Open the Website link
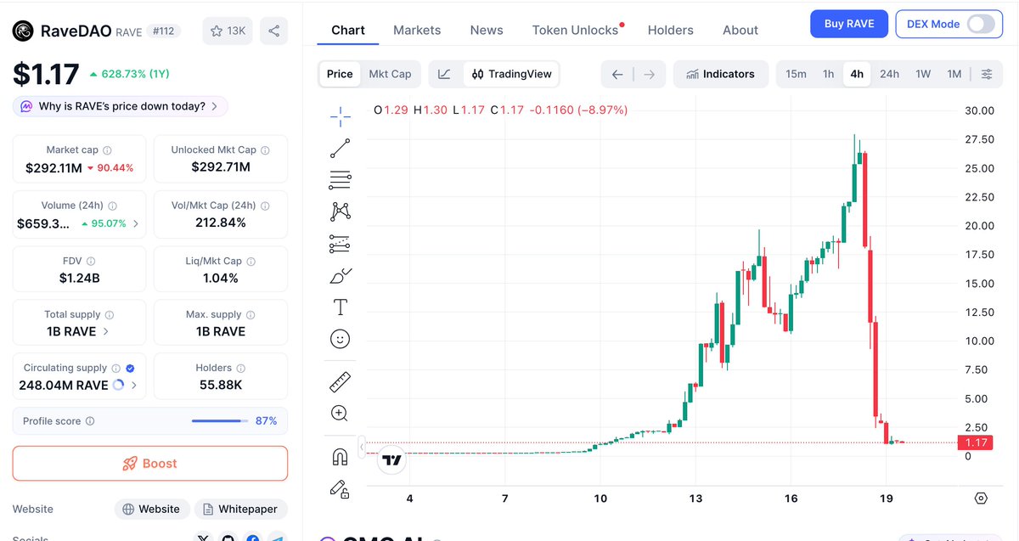This screenshot has height=541, width=1019. (151, 509)
